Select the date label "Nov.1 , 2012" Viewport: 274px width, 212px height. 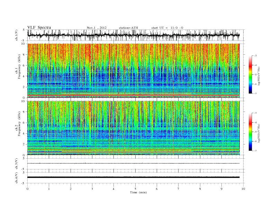tap(97, 28)
